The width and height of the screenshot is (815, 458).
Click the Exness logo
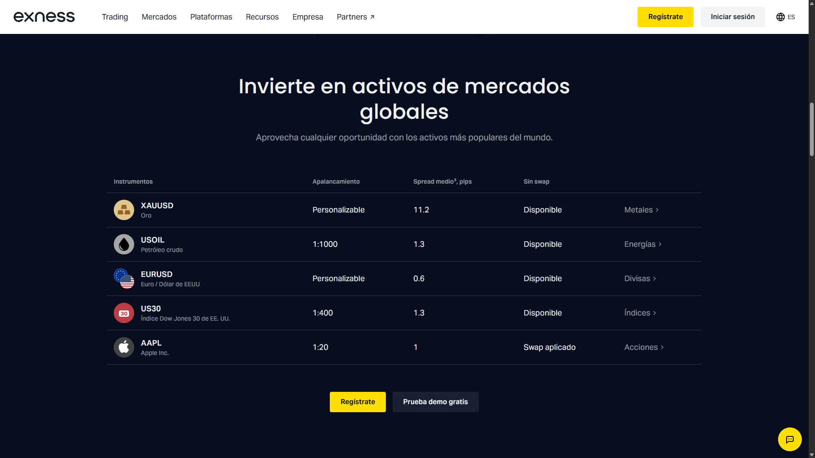point(44,17)
